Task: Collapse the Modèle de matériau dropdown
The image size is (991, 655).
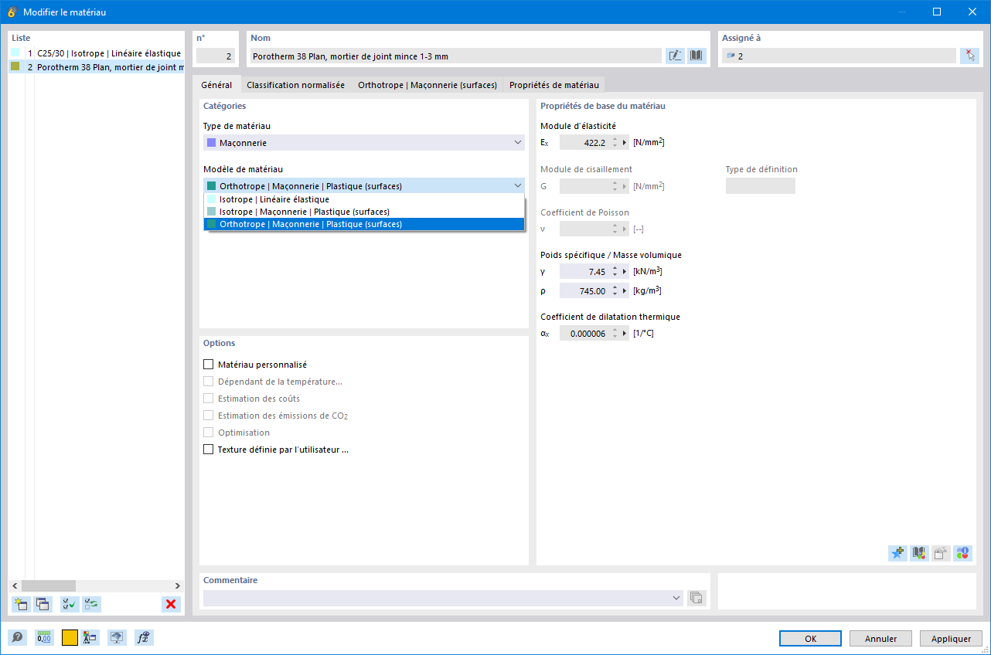Action: 517,186
